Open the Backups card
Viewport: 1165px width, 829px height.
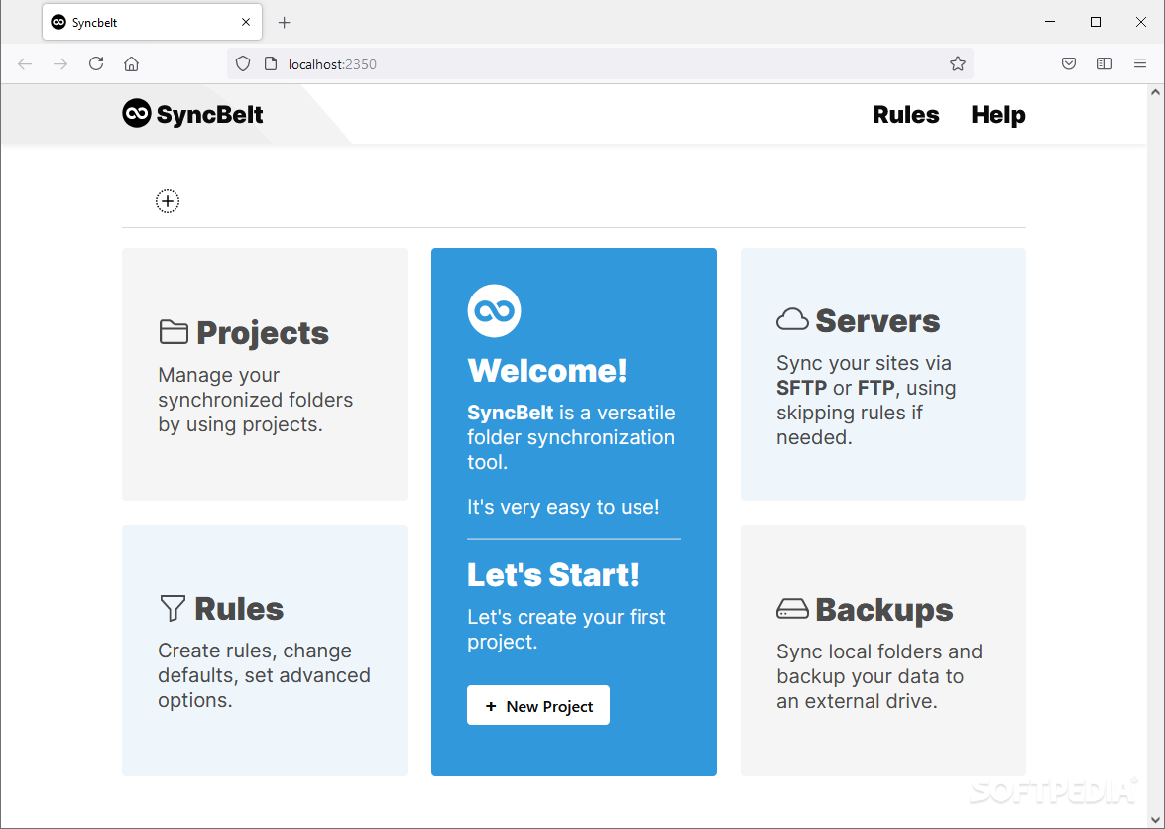pos(883,650)
